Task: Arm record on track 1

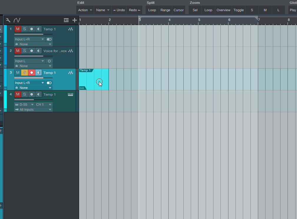Action: tap(31, 29)
